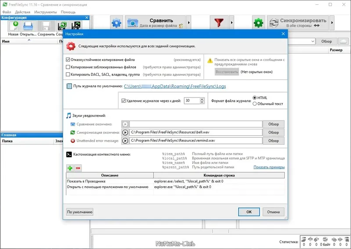The height and width of the screenshot is (249, 351).
Task: Click the remind.wav sound path field
Action: coord(196,141)
